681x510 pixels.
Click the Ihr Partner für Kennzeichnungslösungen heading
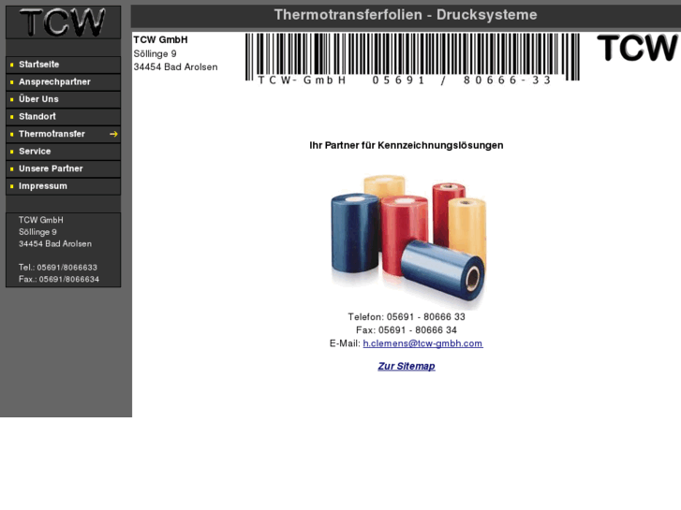click(x=407, y=145)
